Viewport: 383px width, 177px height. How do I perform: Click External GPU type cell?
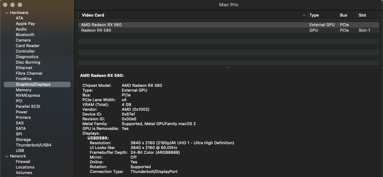pos(322,25)
